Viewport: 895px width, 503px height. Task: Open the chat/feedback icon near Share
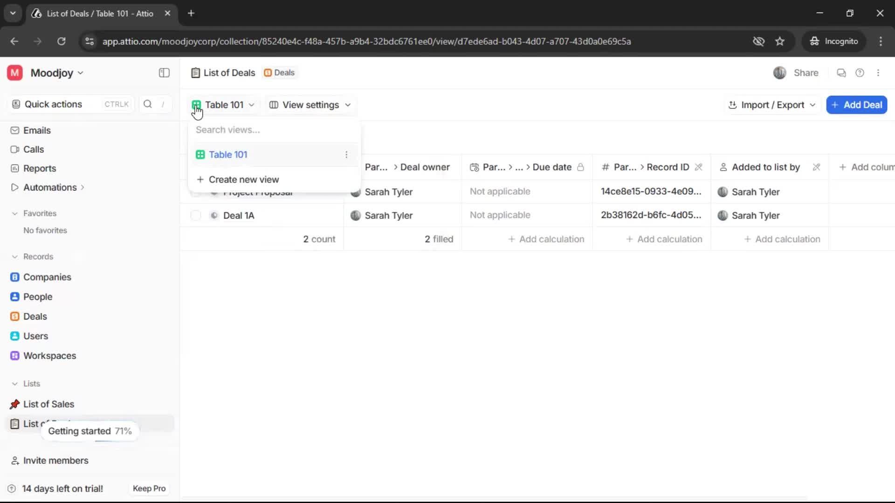point(841,73)
